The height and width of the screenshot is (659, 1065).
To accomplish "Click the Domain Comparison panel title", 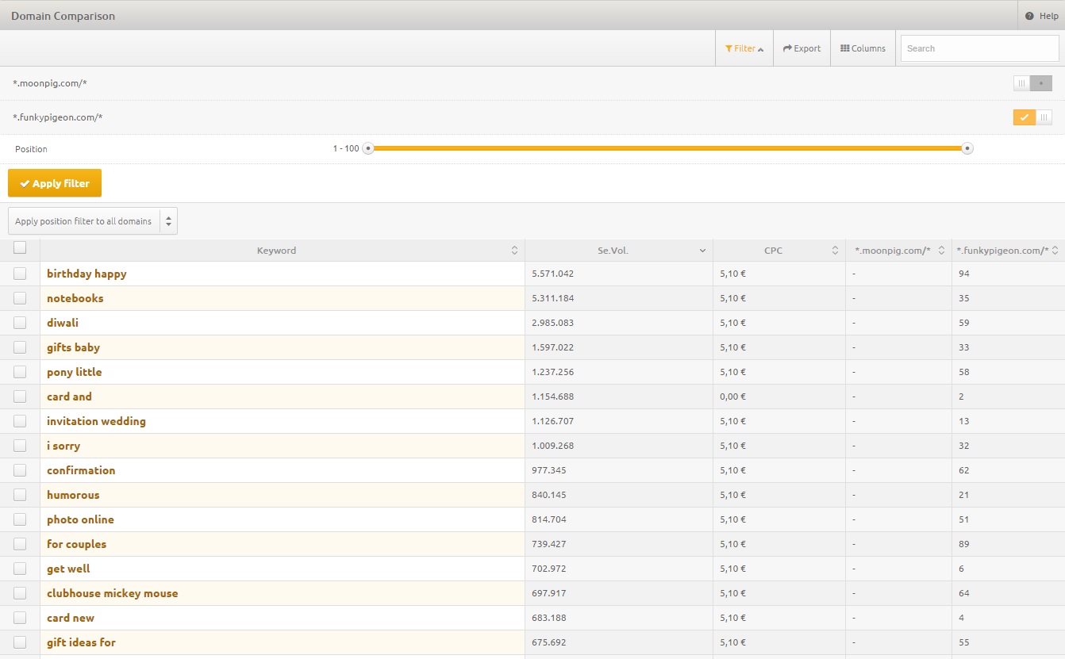I will click(63, 16).
